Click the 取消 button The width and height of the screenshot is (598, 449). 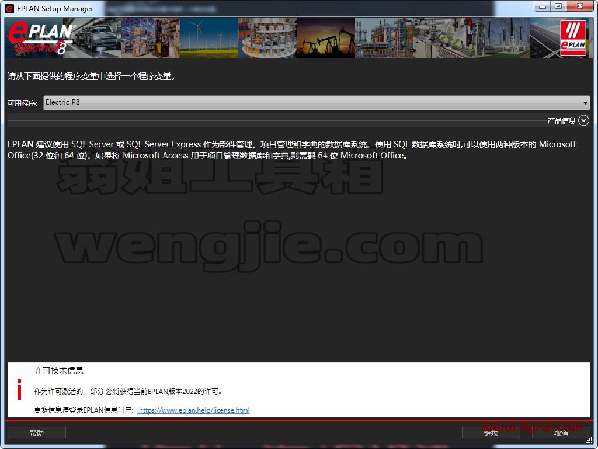click(x=561, y=433)
